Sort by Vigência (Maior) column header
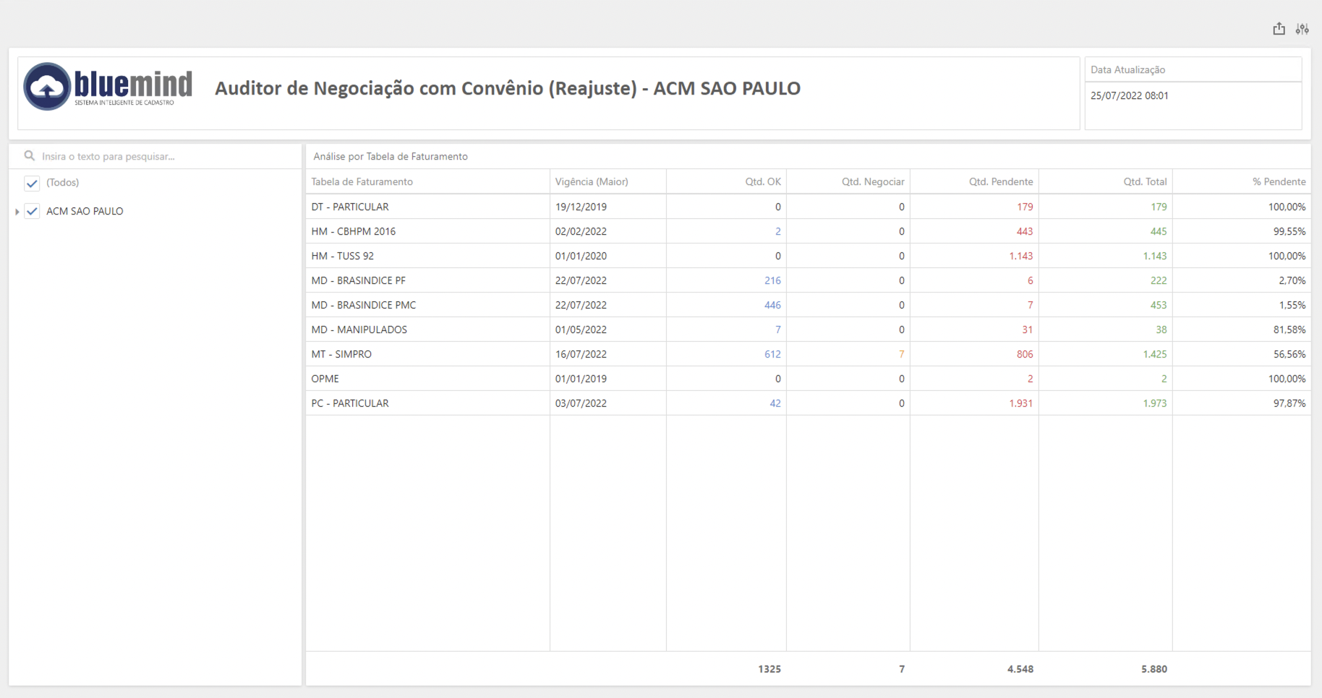Screen dimensions: 1322x698 [x=592, y=182]
